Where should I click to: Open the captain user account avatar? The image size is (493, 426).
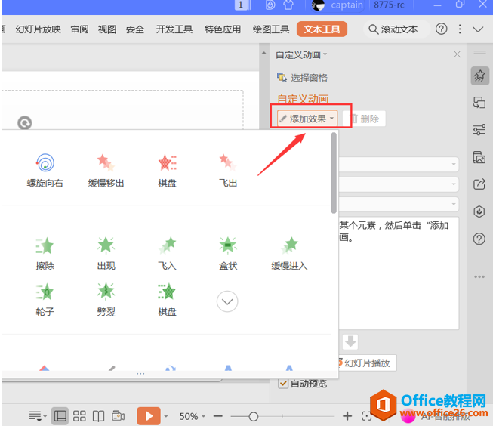318,5
